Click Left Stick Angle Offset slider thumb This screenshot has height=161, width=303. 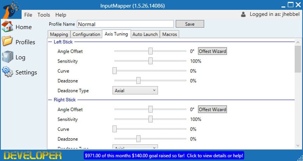(151, 51)
